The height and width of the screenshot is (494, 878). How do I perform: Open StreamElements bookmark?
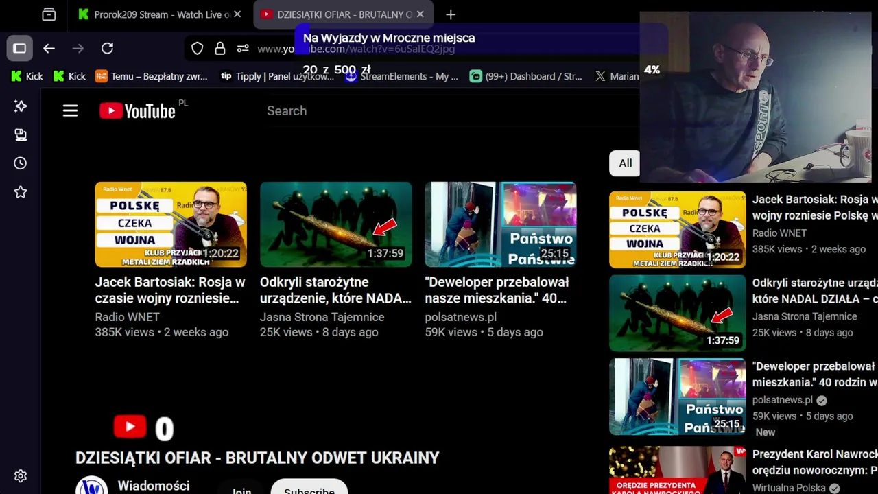402,76
